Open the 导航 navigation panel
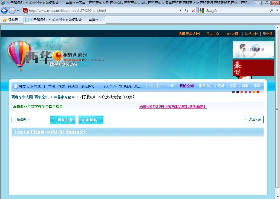This screenshot has width=280, height=199. (x=245, y=86)
